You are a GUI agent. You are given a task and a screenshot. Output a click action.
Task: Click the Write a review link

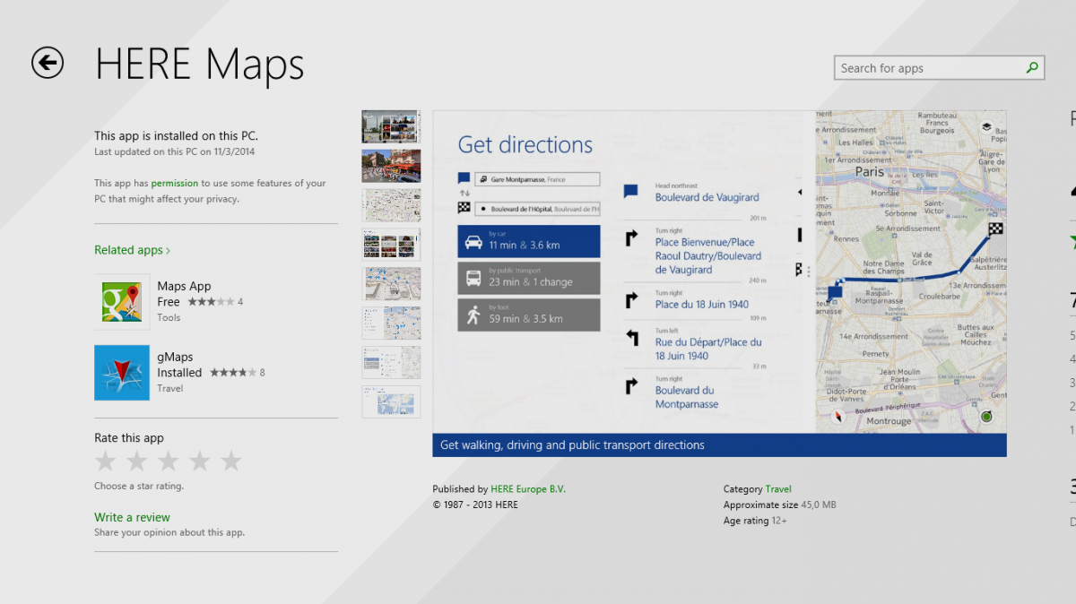132,517
